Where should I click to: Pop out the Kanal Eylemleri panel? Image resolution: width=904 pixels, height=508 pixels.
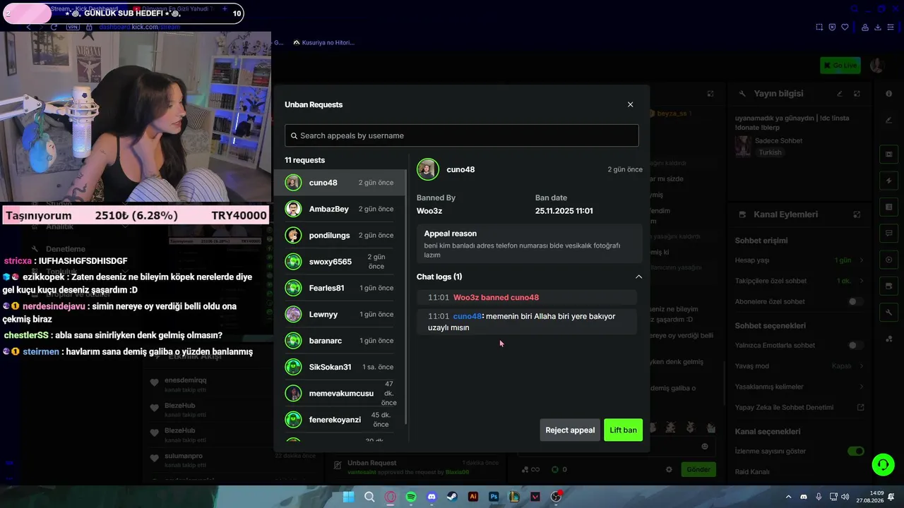(857, 214)
